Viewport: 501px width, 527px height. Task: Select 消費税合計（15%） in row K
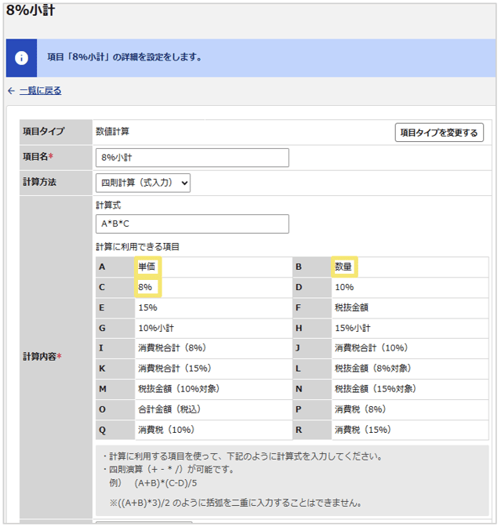click(175, 369)
